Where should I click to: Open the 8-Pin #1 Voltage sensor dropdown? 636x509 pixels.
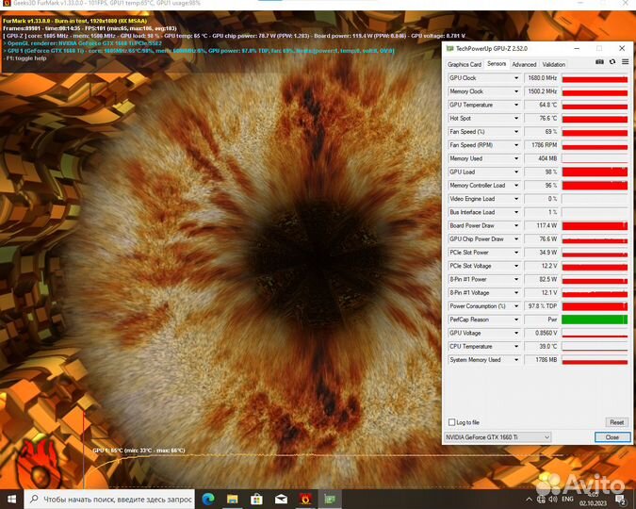[x=516, y=292]
